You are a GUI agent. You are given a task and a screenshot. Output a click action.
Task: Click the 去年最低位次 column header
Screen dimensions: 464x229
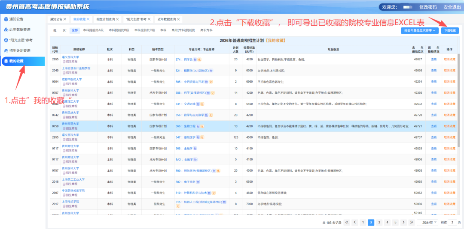[x=418, y=49]
